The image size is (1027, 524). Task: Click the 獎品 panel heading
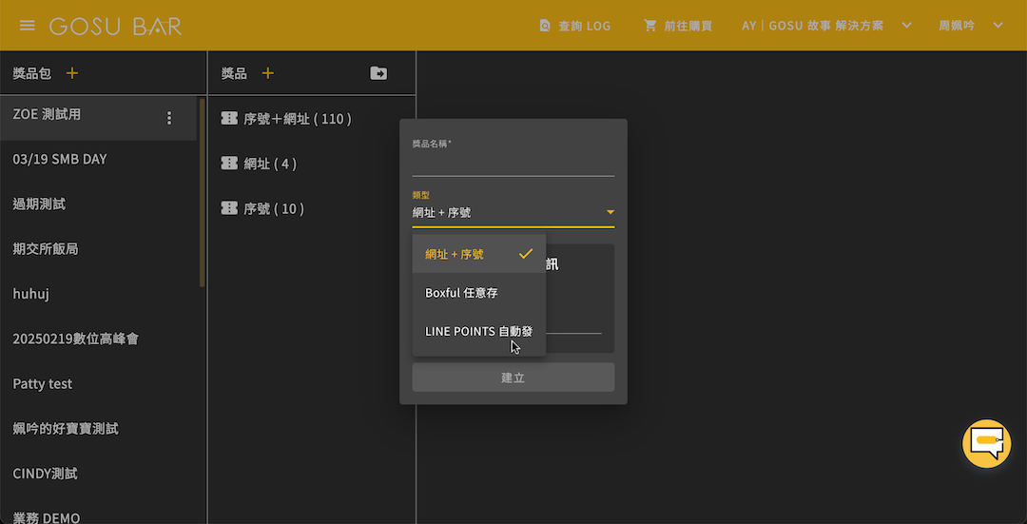click(x=234, y=73)
